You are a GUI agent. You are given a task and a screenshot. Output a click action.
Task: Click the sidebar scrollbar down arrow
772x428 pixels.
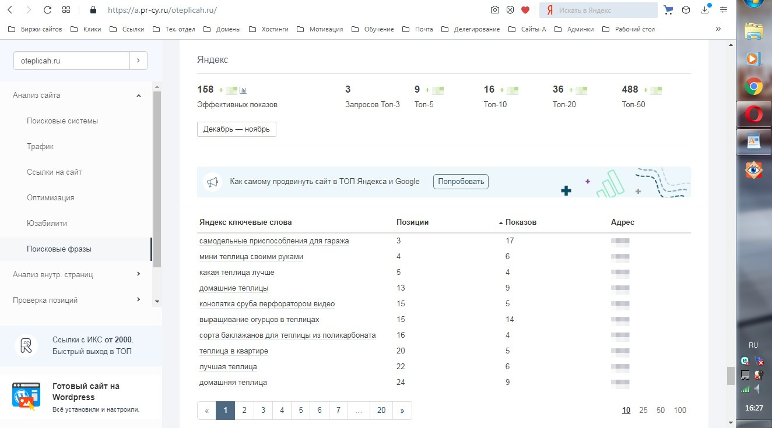pyautogui.click(x=156, y=302)
